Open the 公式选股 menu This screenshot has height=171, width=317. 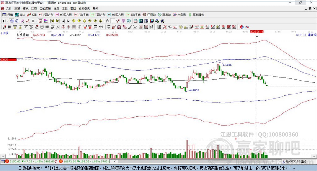(x=45, y=8)
